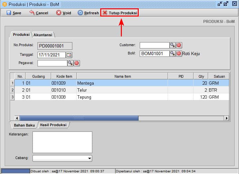Open the calendar picker beside Tanggal

[x=69, y=55]
